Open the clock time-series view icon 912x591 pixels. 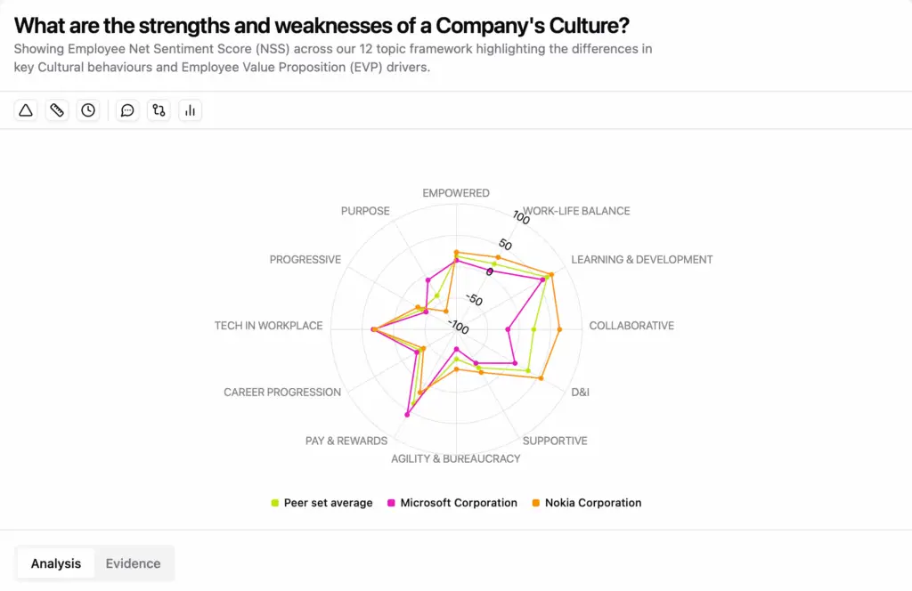coord(88,109)
